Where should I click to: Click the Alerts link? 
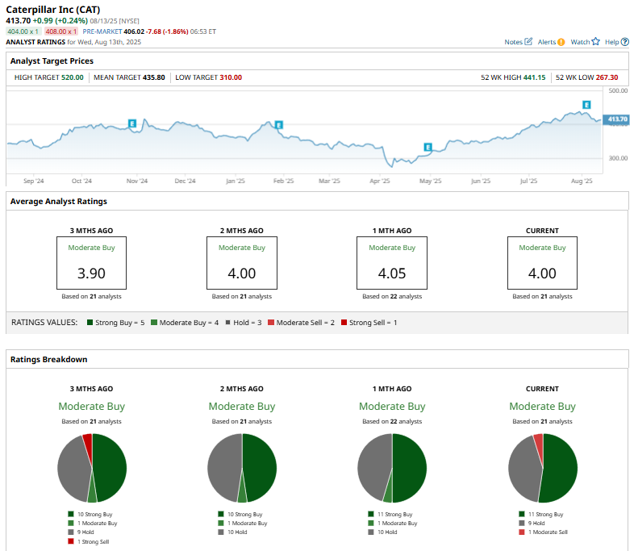click(547, 42)
